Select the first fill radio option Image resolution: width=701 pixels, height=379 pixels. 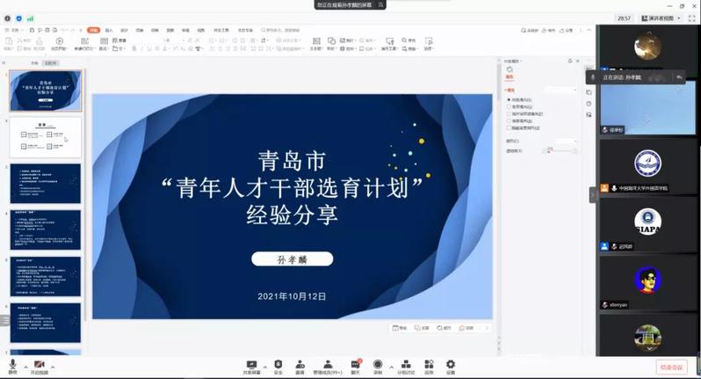pyautogui.click(x=509, y=100)
